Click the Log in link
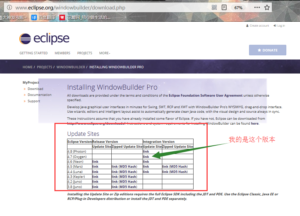 [x=279, y=26]
